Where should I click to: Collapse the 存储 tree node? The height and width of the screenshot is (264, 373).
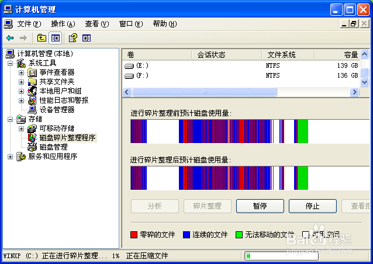(x=10, y=119)
